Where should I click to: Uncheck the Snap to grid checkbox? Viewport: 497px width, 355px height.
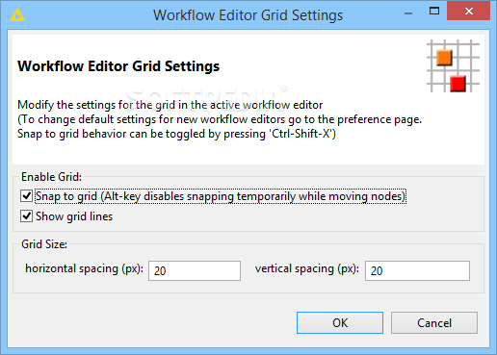[x=26, y=195]
